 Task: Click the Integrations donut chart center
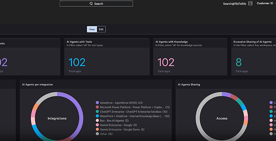[57, 118]
